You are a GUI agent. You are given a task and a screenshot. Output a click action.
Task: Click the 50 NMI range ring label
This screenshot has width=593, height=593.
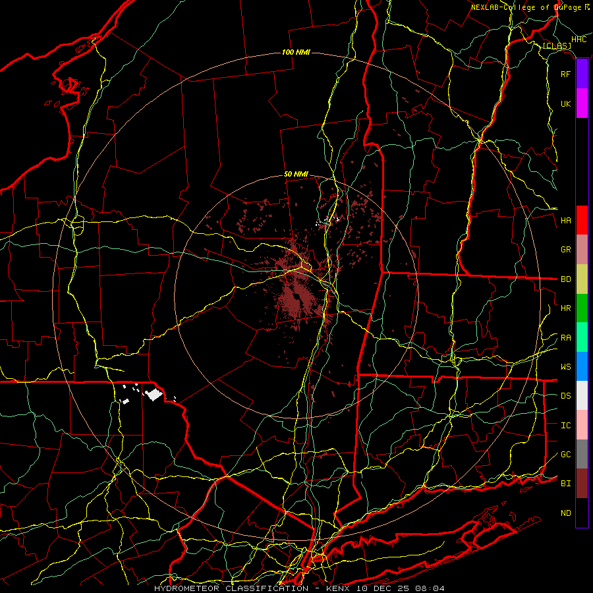(x=296, y=175)
